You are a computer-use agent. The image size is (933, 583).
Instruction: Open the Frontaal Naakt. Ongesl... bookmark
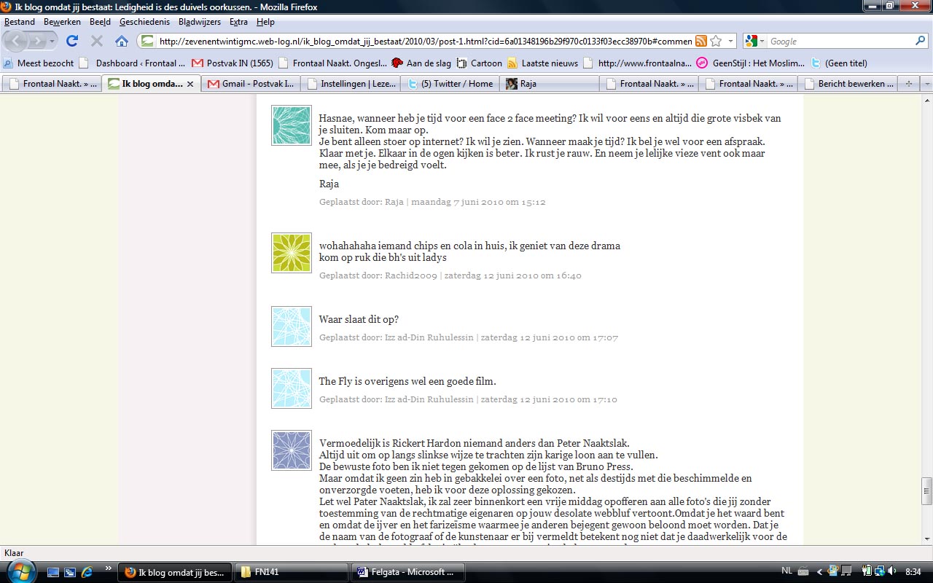click(332, 63)
